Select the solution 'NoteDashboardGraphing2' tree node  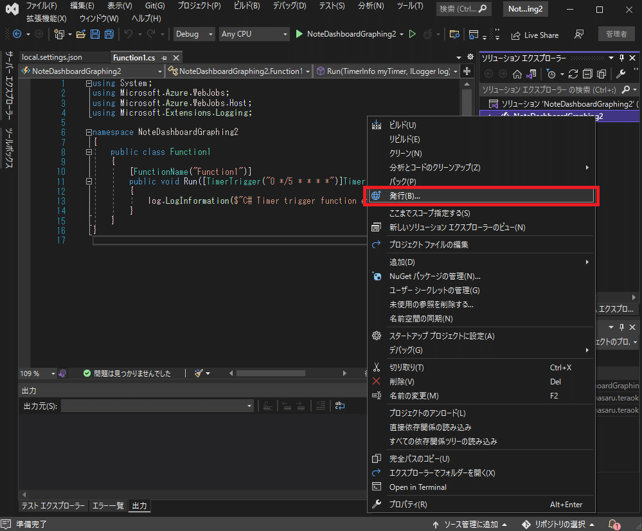tap(564, 104)
